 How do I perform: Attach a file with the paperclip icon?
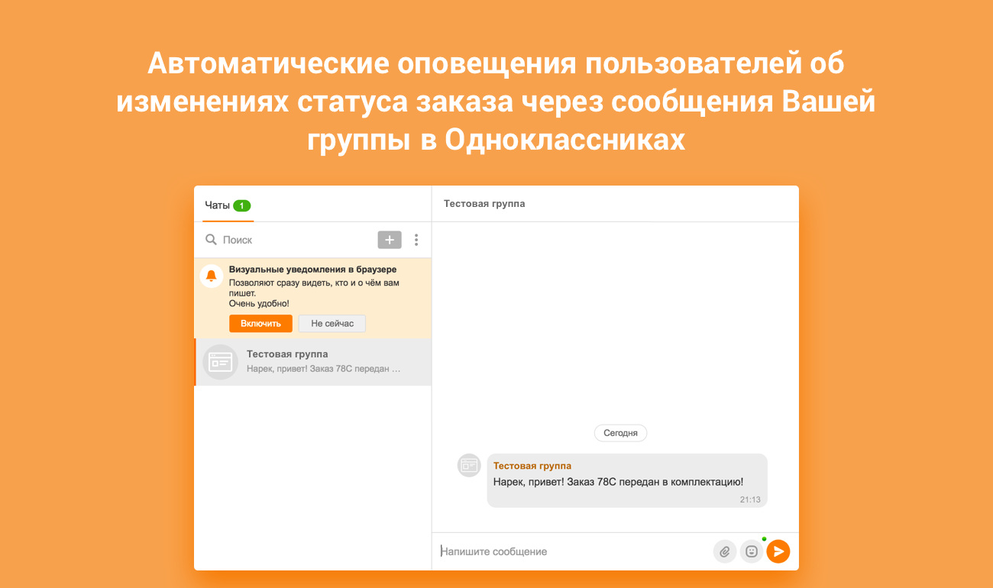(x=725, y=551)
